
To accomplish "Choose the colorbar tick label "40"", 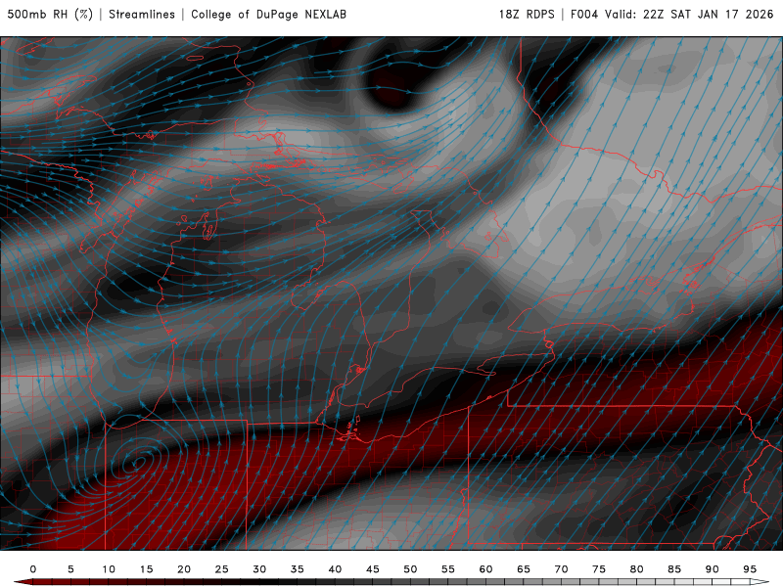I will (335, 569).
